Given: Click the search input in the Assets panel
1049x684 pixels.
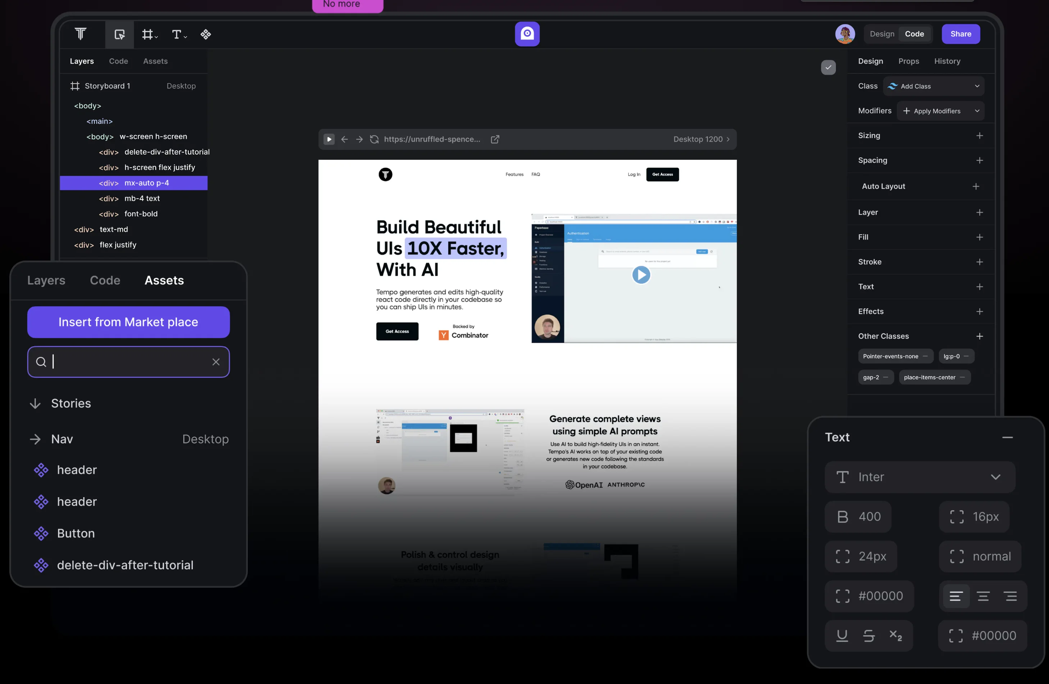Looking at the screenshot, I should tap(128, 362).
